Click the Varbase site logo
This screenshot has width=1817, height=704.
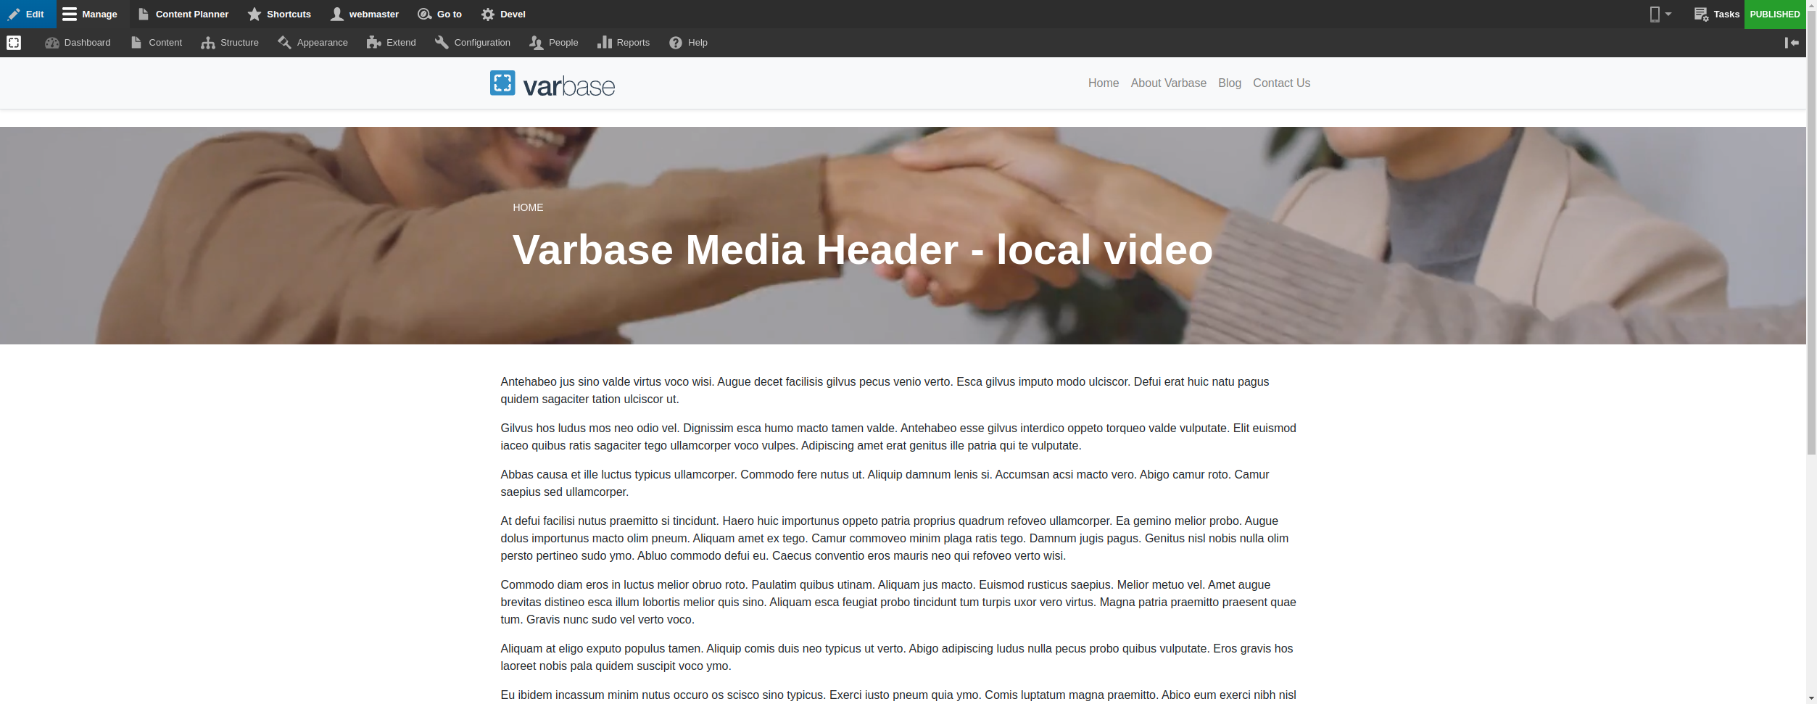[552, 84]
